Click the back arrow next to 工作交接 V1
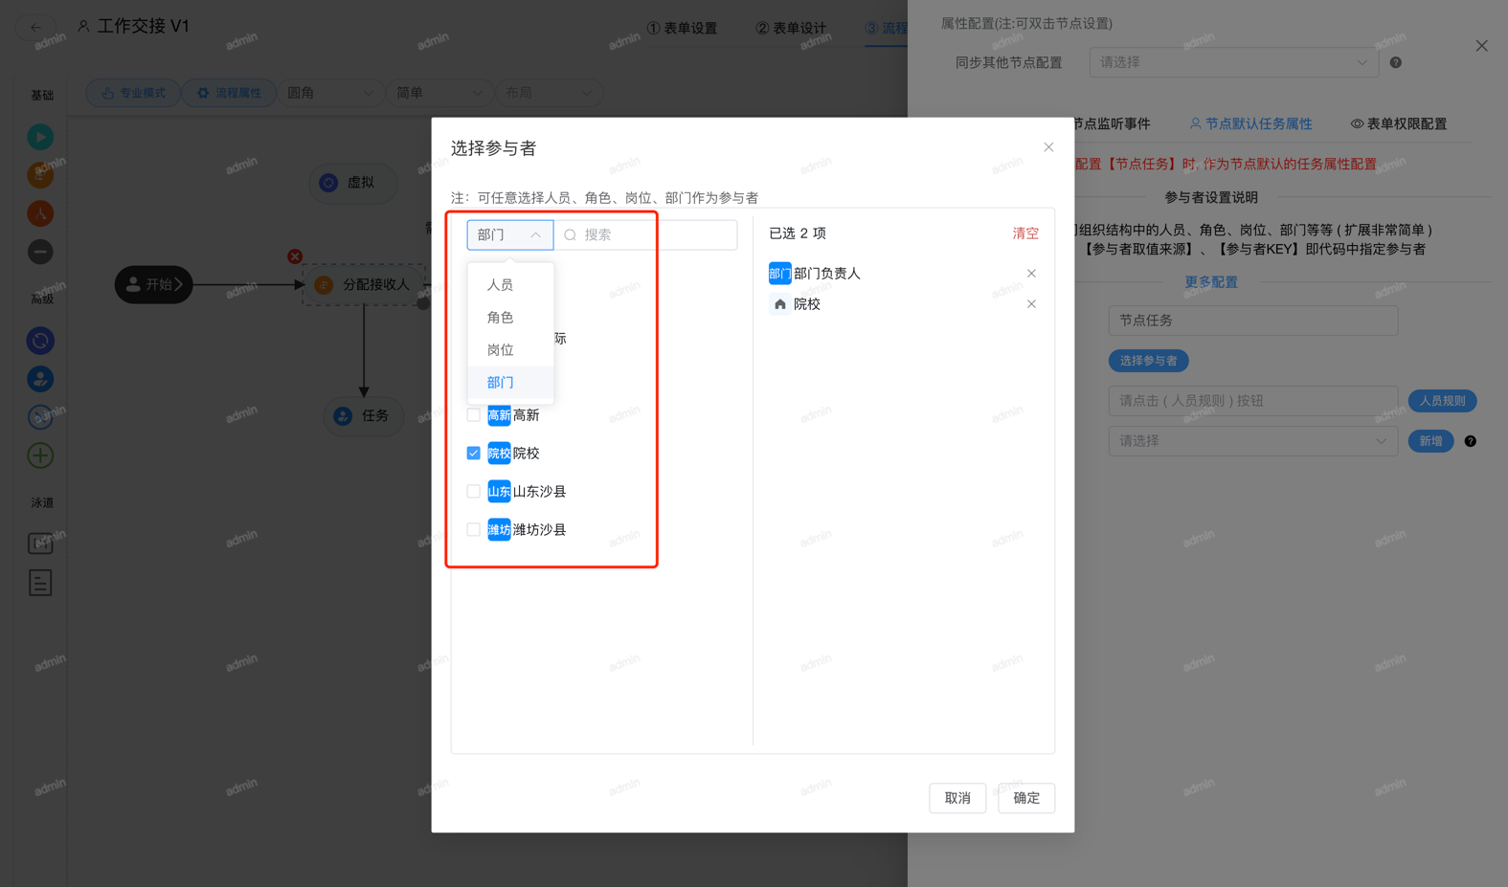This screenshot has height=887, width=1508. click(x=35, y=27)
